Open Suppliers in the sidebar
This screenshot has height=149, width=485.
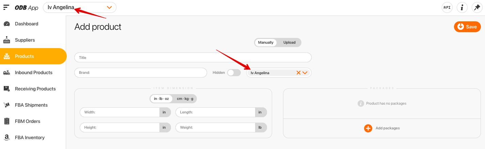click(x=25, y=40)
